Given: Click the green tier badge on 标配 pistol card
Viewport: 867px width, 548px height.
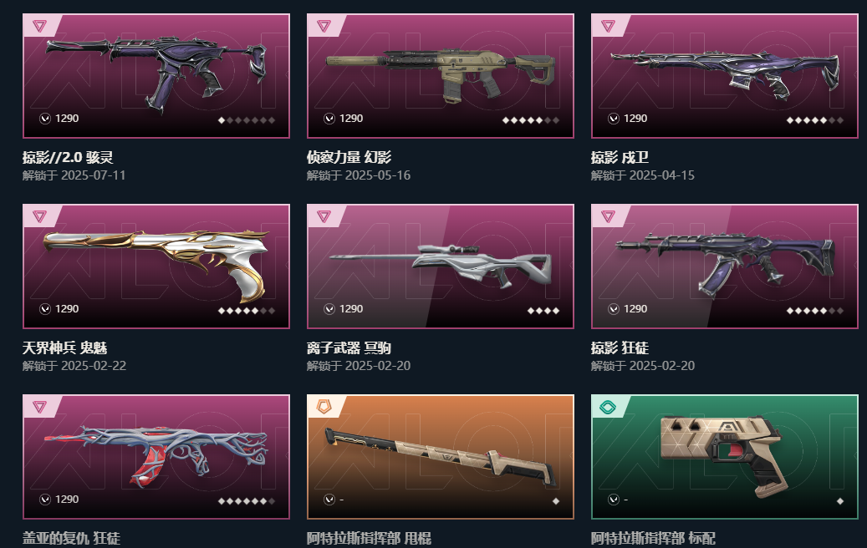Looking at the screenshot, I should [x=608, y=408].
